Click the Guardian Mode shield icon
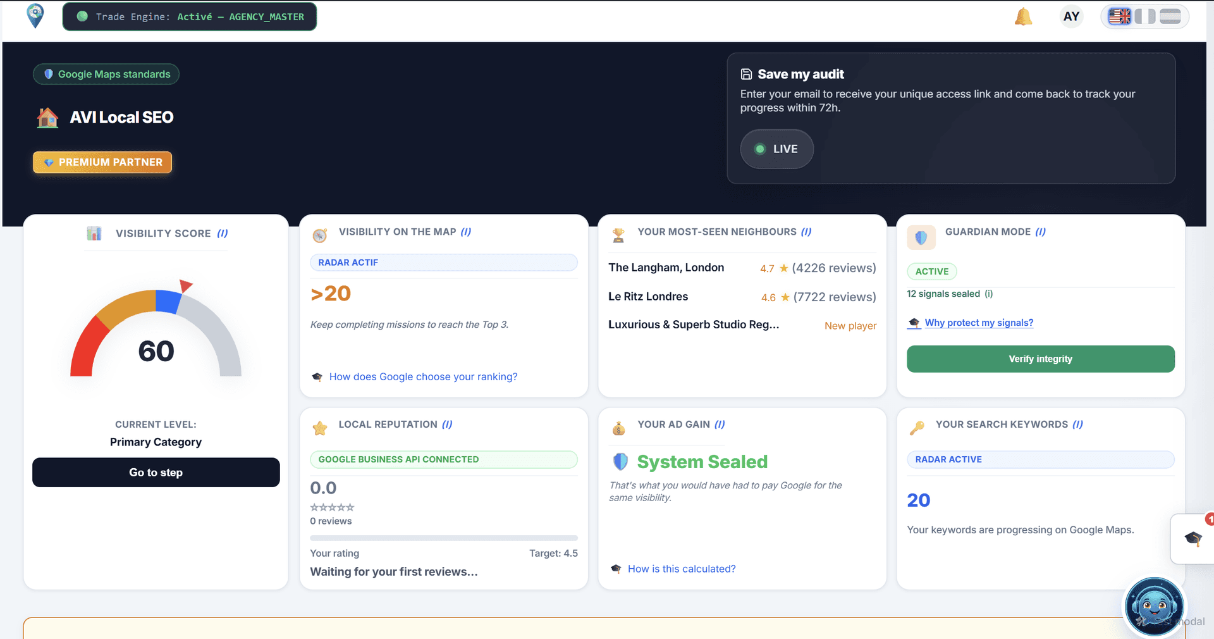This screenshot has height=639, width=1214. point(921,238)
